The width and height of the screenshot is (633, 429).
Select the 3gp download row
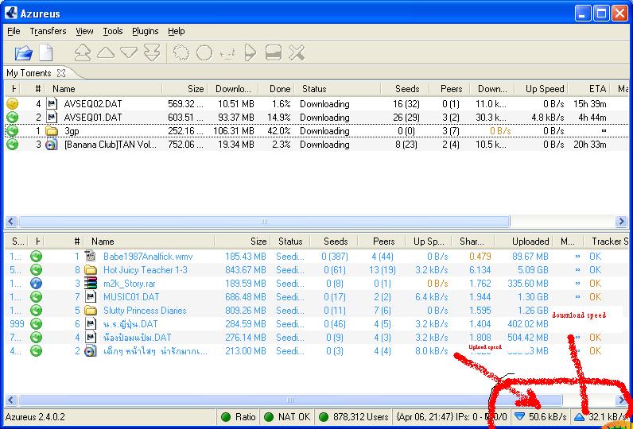coord(316,131)
